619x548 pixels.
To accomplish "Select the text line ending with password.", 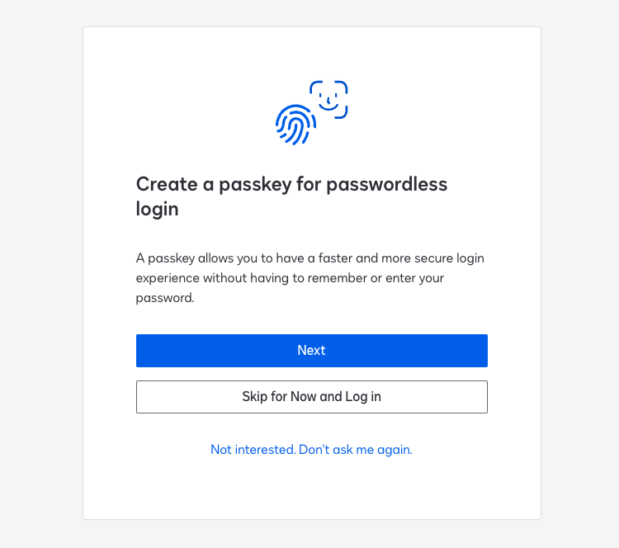I will click(x=165, y=298).
